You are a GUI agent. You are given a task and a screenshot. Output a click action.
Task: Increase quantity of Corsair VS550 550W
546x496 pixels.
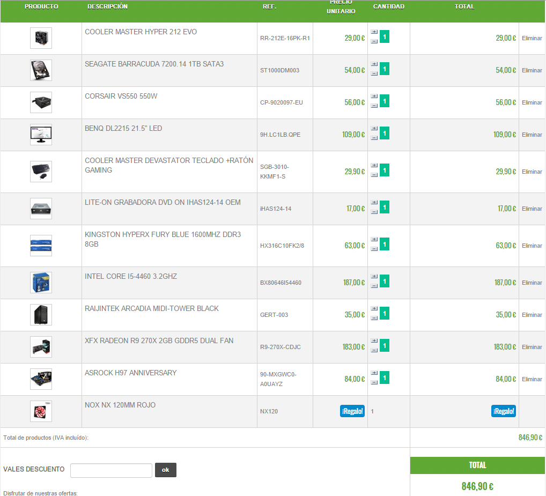click(374, 96)
